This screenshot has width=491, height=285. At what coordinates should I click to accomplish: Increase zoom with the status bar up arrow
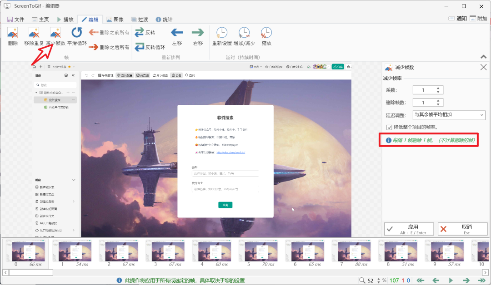point(379,279)
